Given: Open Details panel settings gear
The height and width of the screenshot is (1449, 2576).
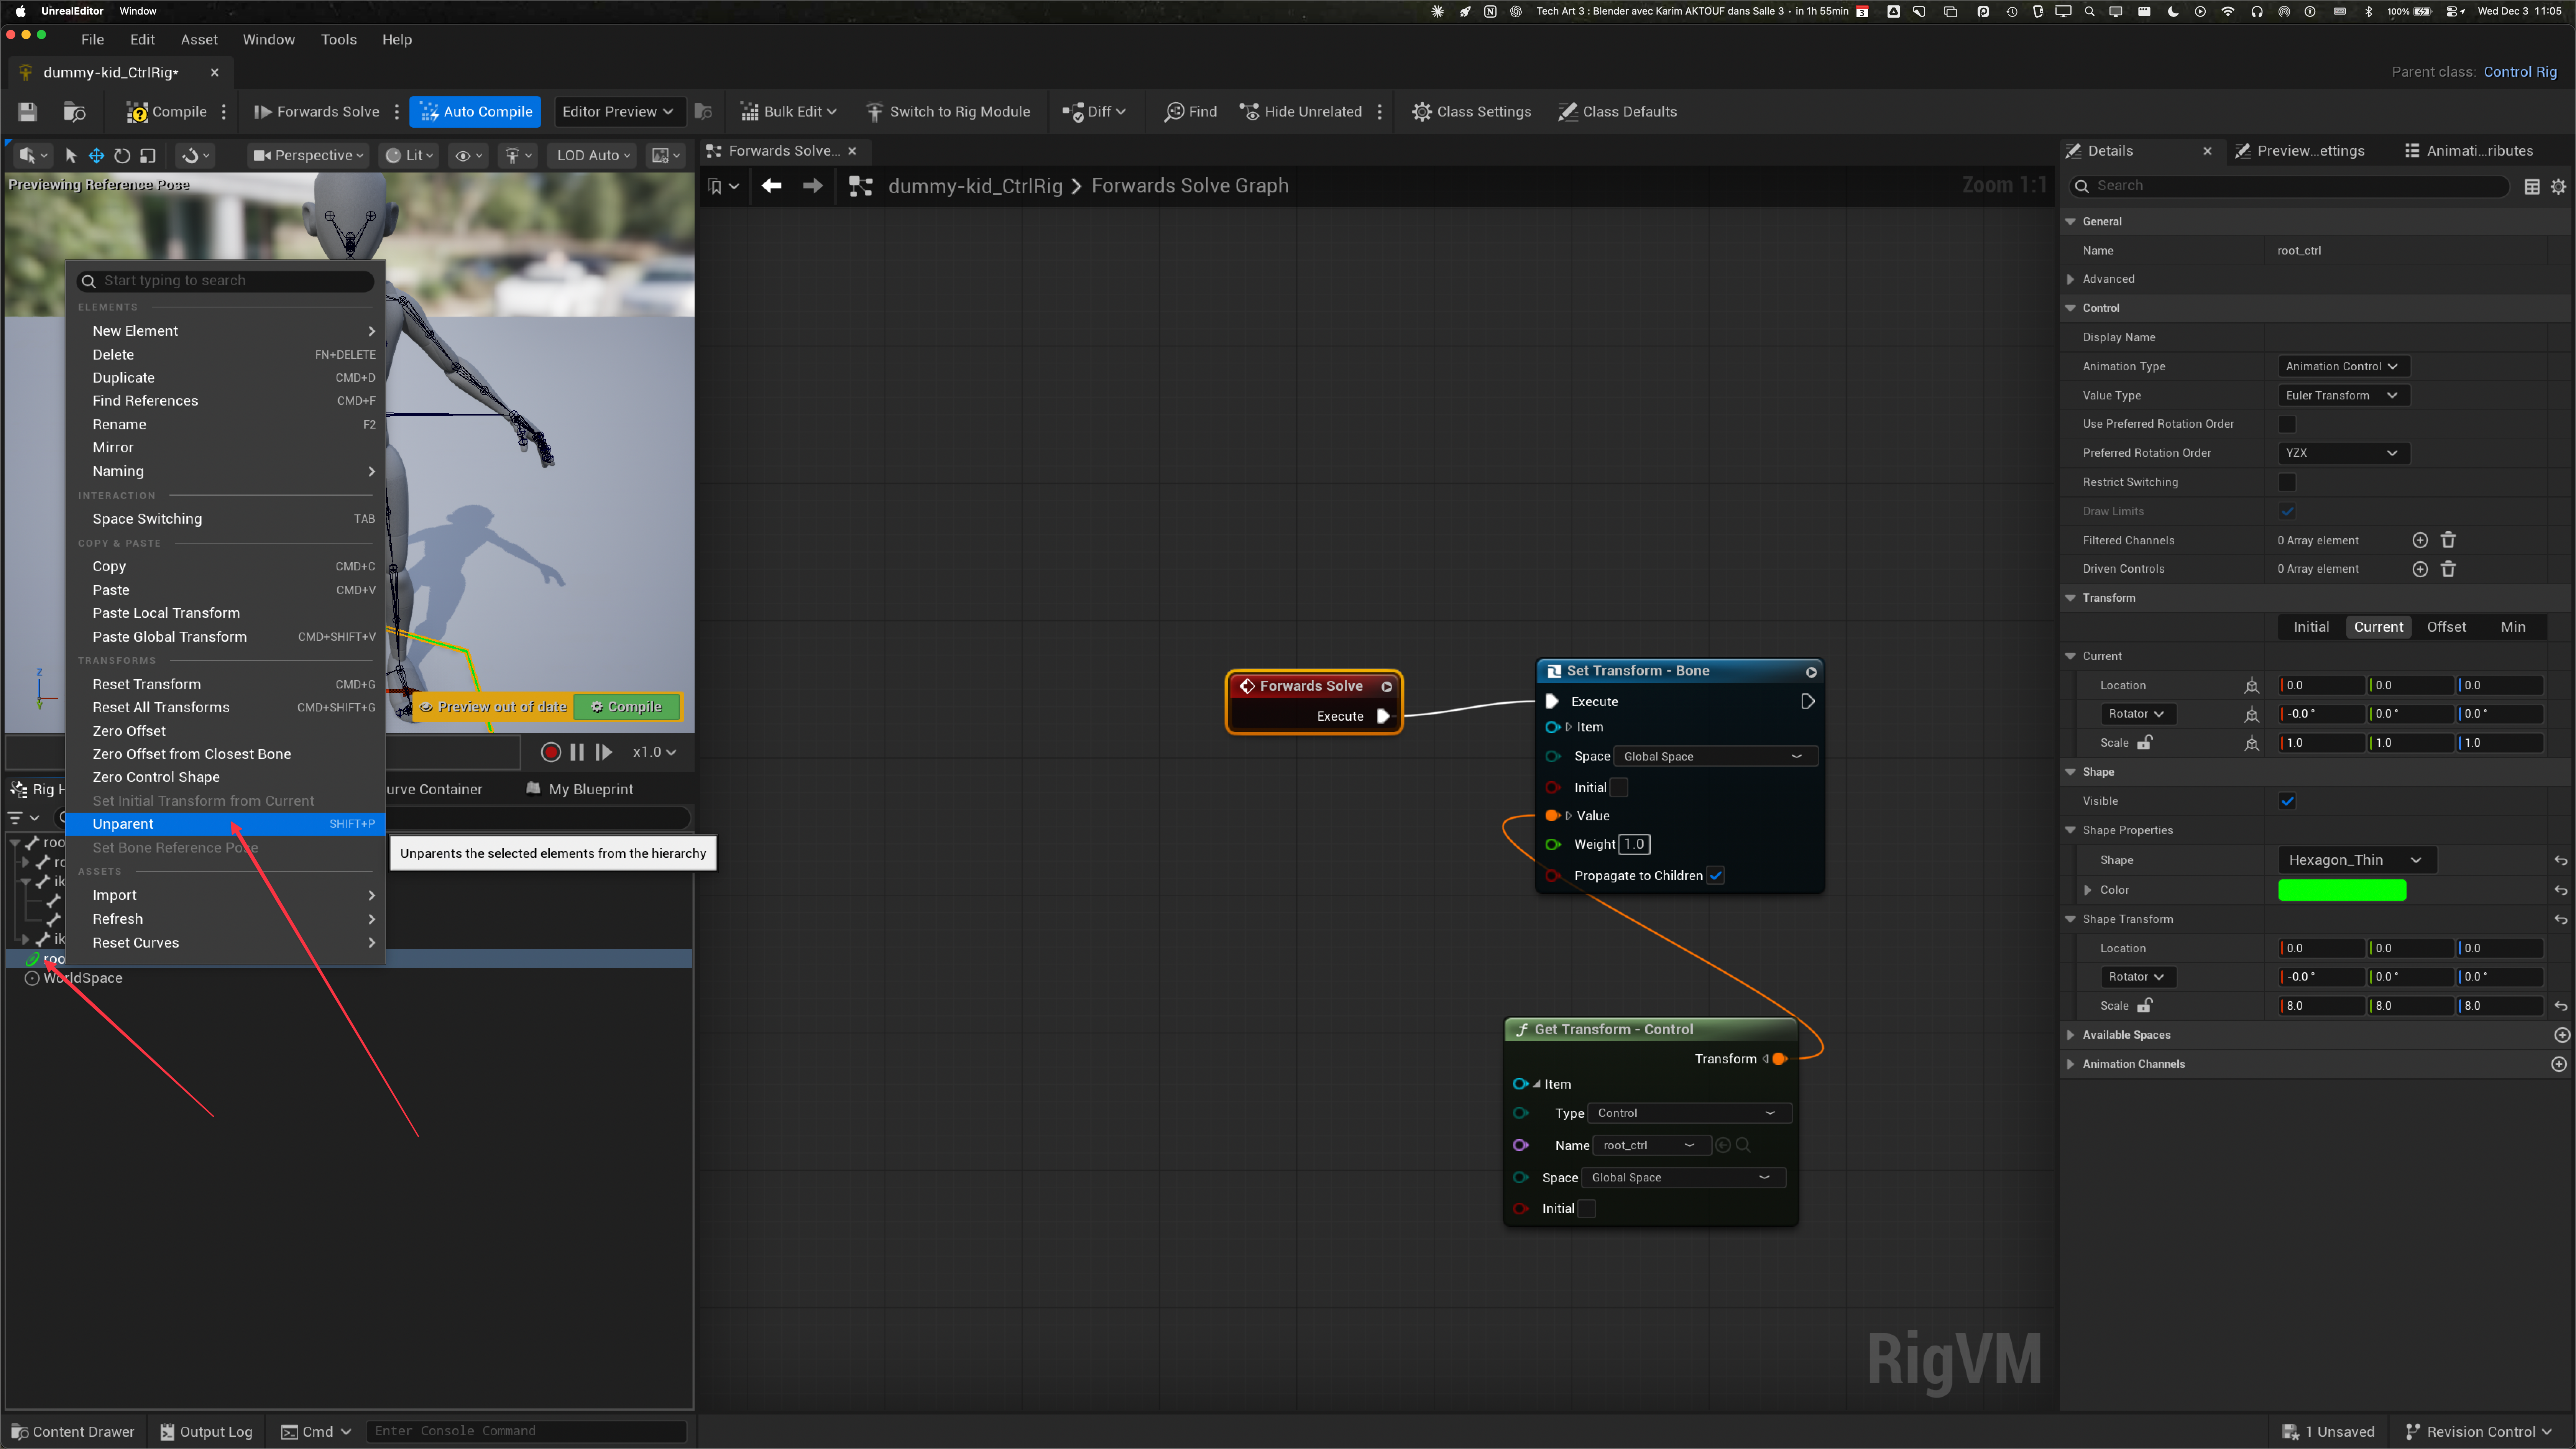Looking at the screenshot, I should (2558, 187).
